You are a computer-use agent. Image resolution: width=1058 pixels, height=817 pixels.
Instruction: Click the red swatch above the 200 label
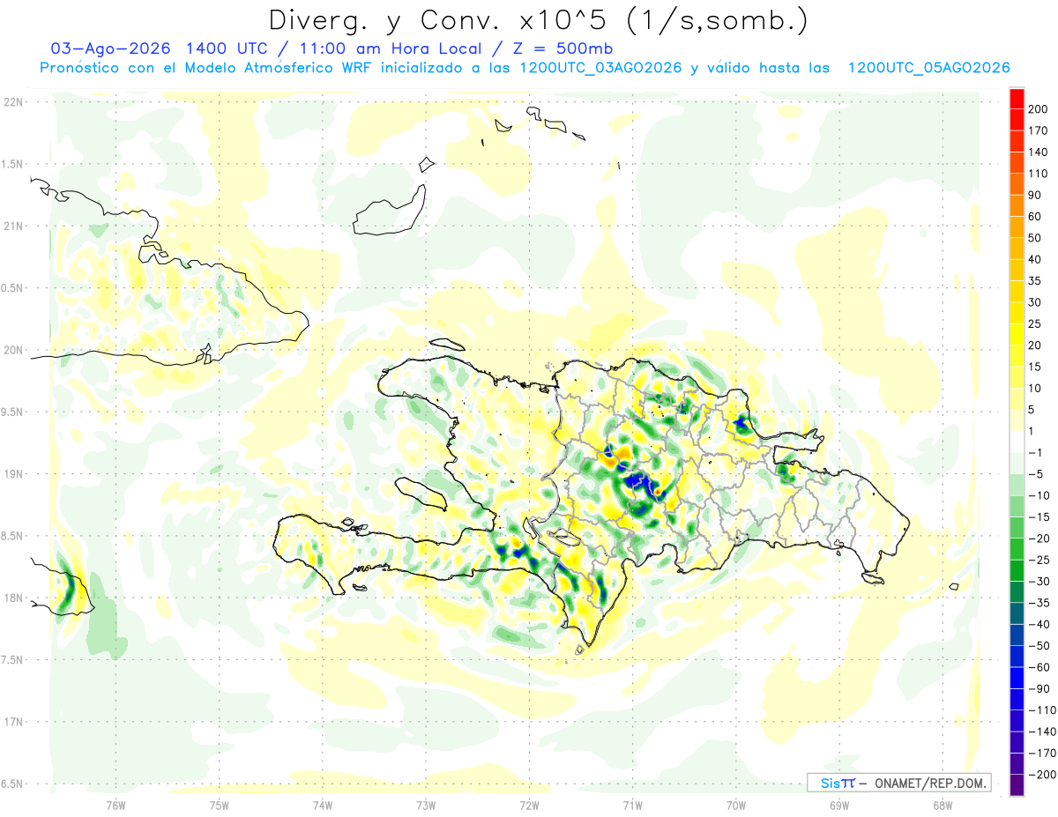pyautogui.click(x=1017, y=99)
